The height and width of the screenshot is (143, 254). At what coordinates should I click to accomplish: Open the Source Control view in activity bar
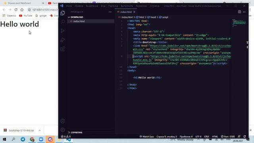63,31
